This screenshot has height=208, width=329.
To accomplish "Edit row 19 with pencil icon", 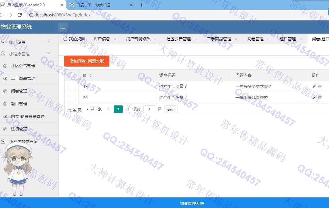I will (x=314, y=86).
